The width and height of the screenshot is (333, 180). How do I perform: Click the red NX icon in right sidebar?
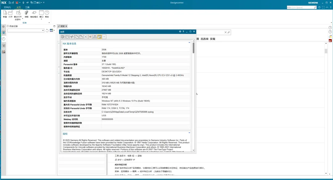click(330, 41)
